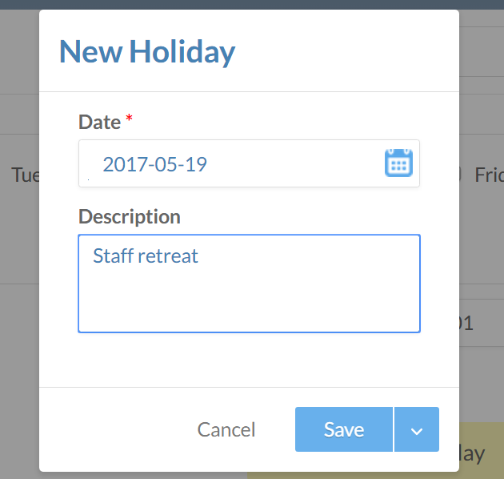Click the Date field label
504x479 pixels.
99,122
